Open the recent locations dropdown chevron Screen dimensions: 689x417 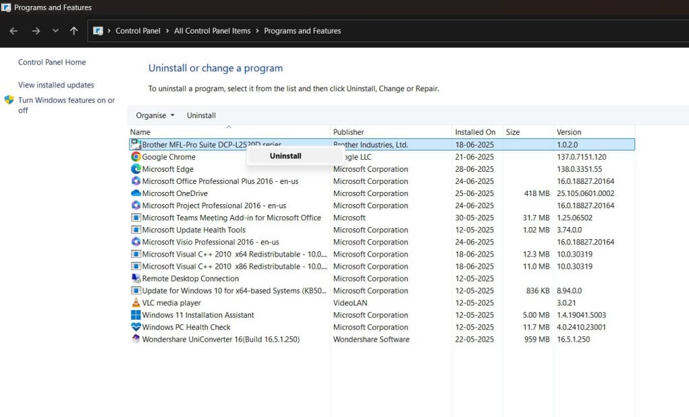point(55,31)
